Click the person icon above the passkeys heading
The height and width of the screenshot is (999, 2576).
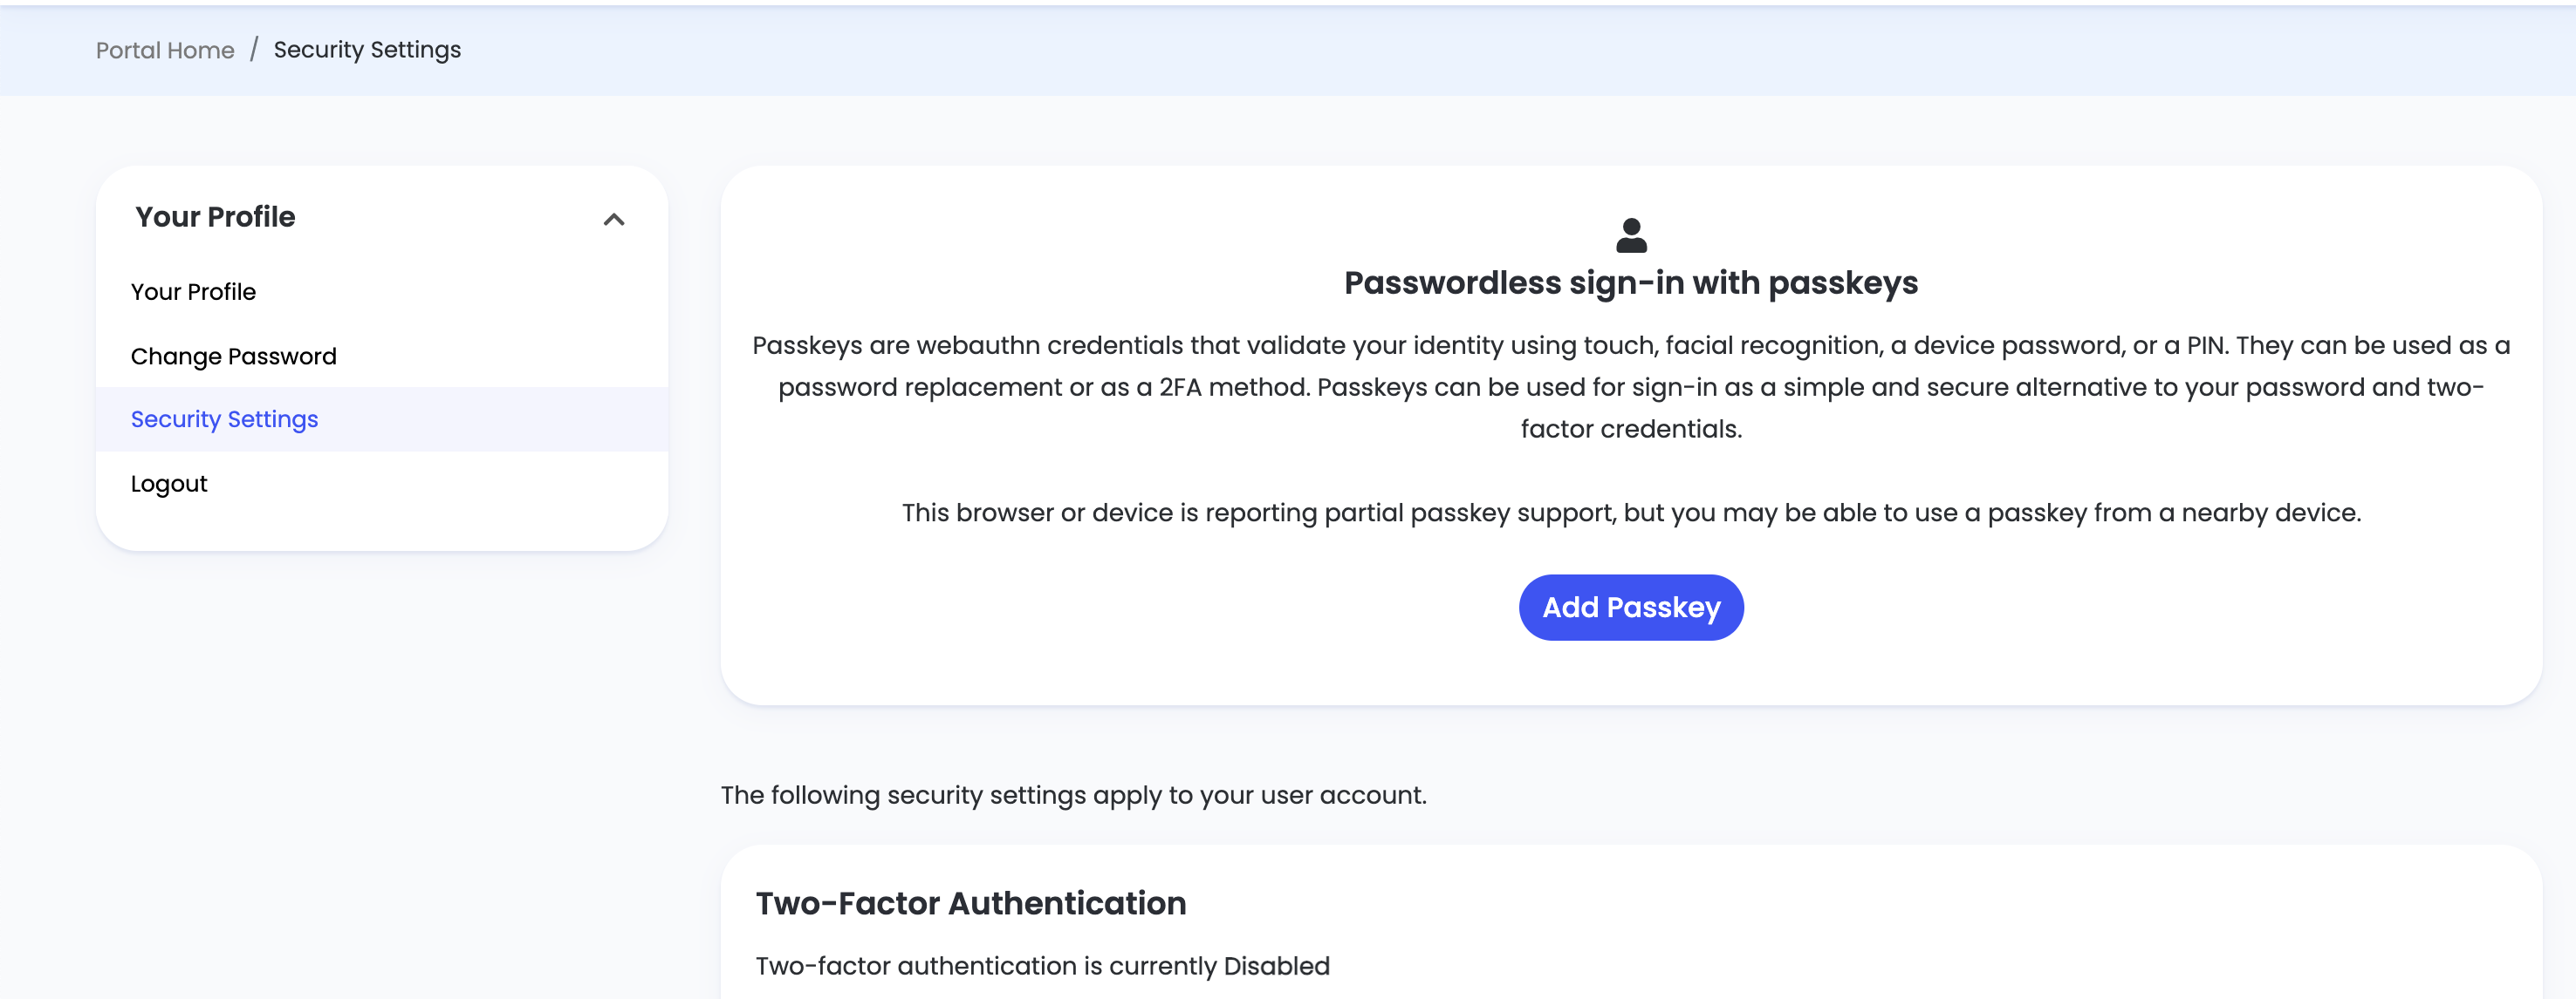1631,234
